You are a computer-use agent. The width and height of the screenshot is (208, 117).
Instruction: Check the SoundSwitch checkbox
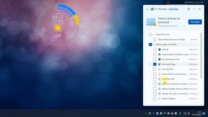click(155, 69)
